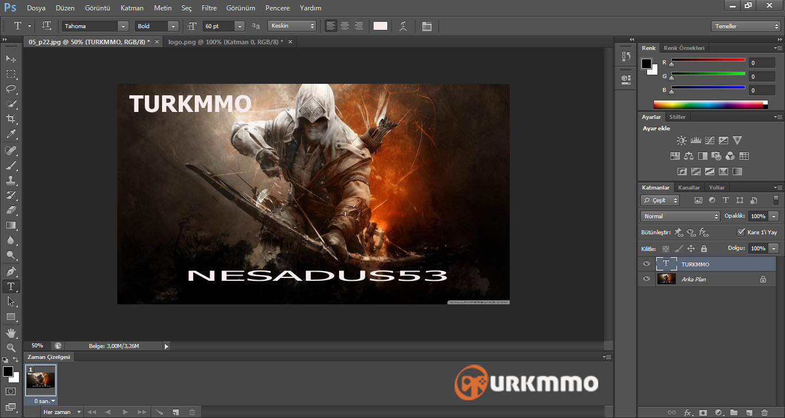Select the Rectangle shape tool
785x418 pixels.
pos(11,316)
